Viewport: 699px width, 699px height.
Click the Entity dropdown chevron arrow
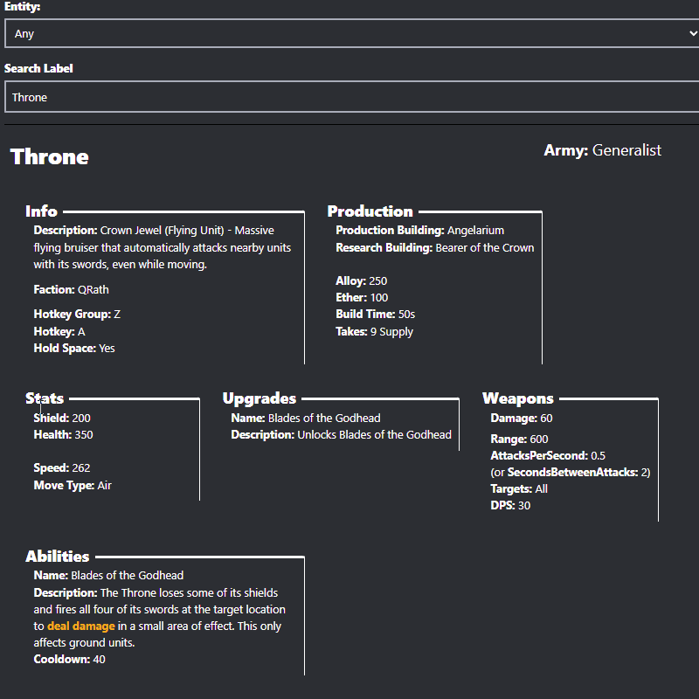[x=692, y=34]
